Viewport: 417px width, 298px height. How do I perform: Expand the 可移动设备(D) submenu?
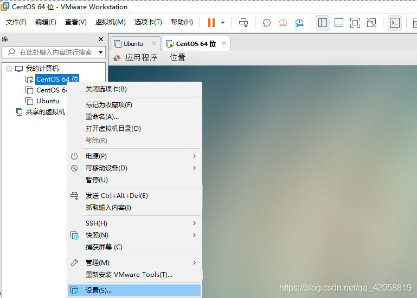[134, 168]
